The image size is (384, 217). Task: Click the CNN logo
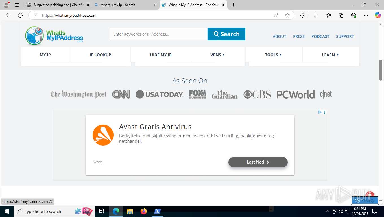tap(121, 94)
